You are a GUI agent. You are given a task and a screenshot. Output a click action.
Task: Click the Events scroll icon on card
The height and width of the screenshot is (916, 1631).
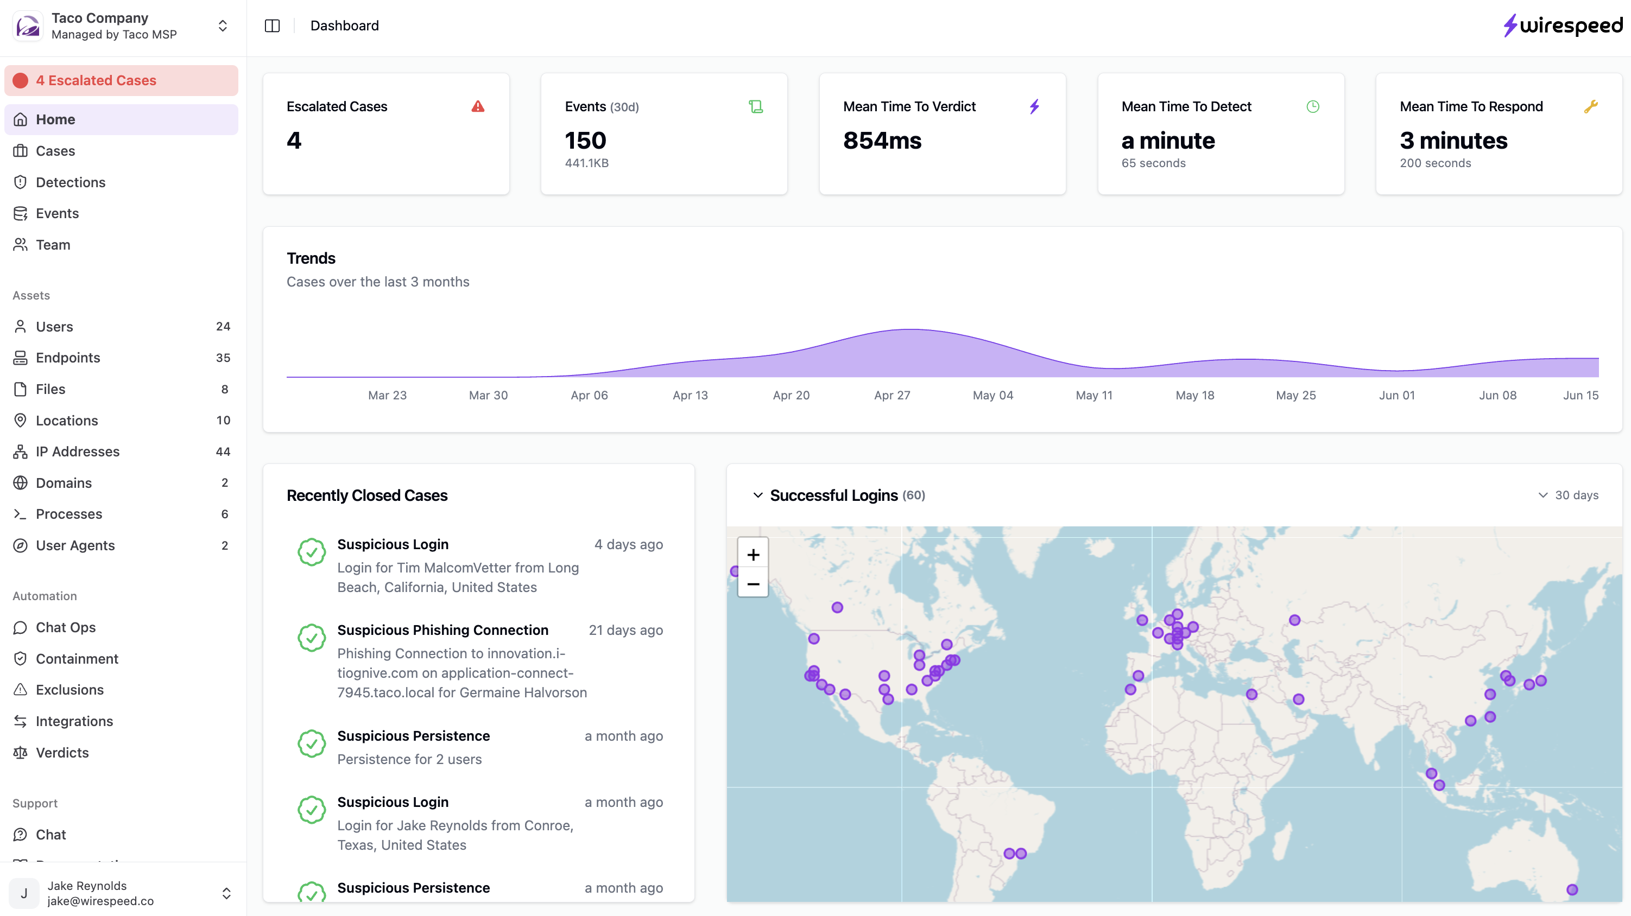(x=755, y=106)
